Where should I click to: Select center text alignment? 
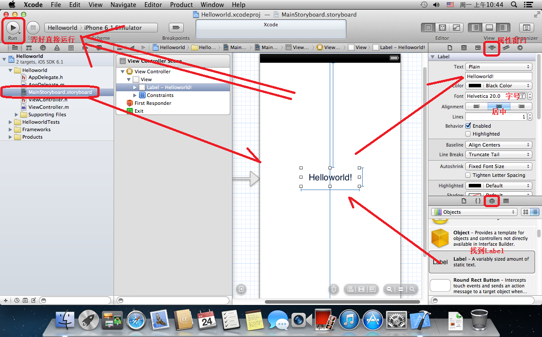click(499, 107)
